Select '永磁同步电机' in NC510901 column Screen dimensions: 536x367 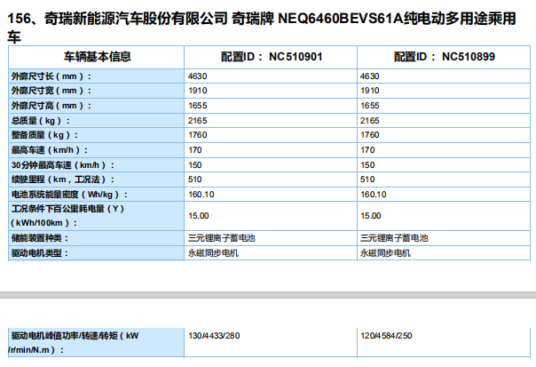(213, 253)
